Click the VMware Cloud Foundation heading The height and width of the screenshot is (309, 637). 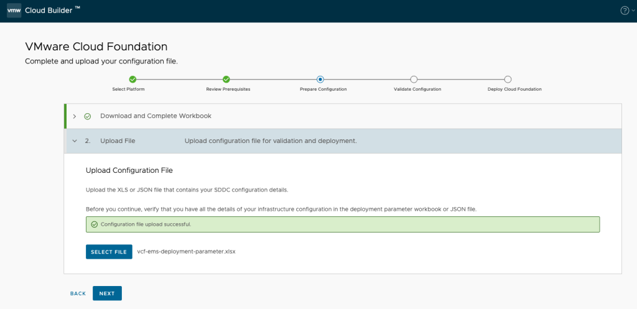(x=96, y=46)
